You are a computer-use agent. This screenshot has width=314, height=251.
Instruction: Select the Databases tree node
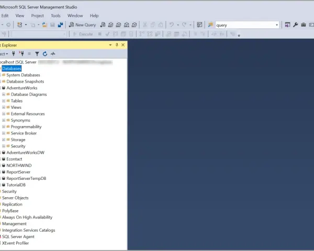[12, 69]
